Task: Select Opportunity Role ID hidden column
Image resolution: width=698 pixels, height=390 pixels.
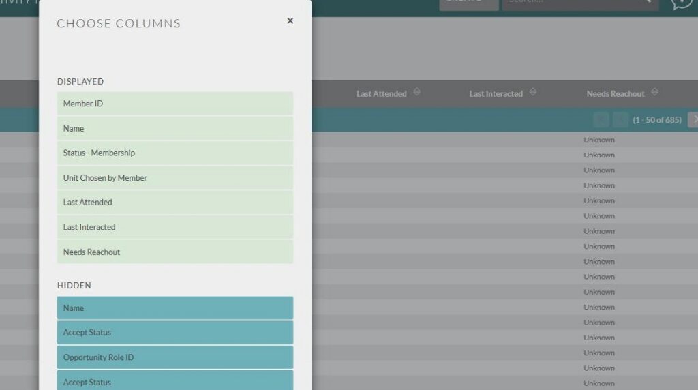Action: pos(175,357)
